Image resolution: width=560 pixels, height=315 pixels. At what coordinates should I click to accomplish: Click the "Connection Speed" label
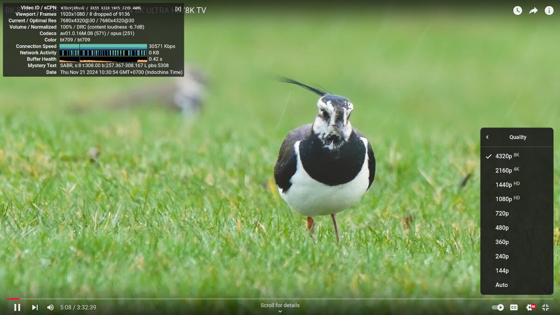pos(36,46)
